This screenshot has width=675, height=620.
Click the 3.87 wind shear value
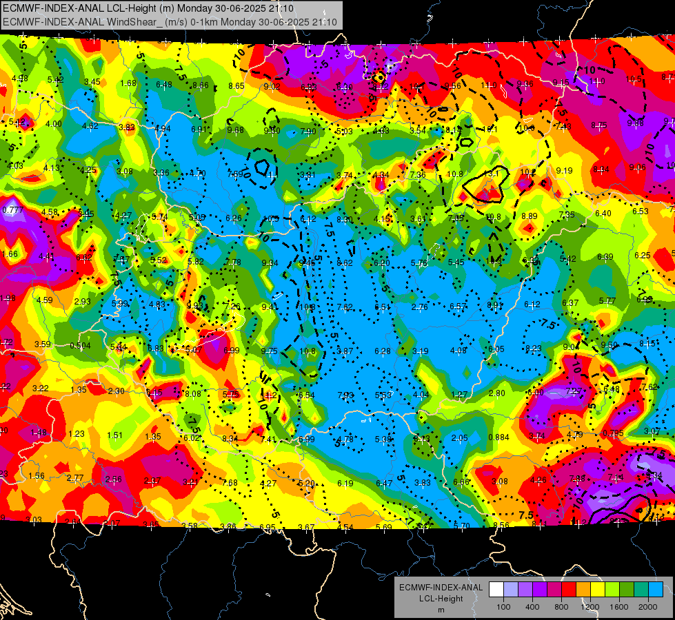click(x=345, y=351)
